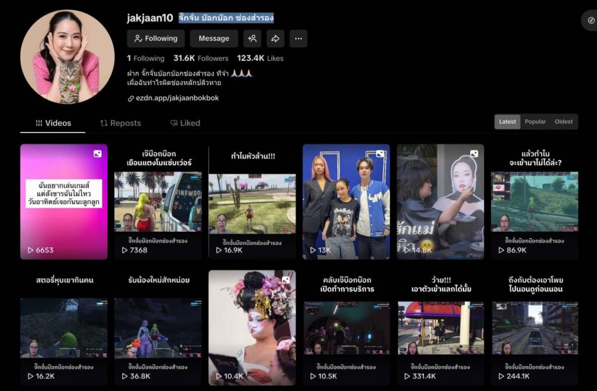Click play icon next to 86.9K views

coord(501,250)
